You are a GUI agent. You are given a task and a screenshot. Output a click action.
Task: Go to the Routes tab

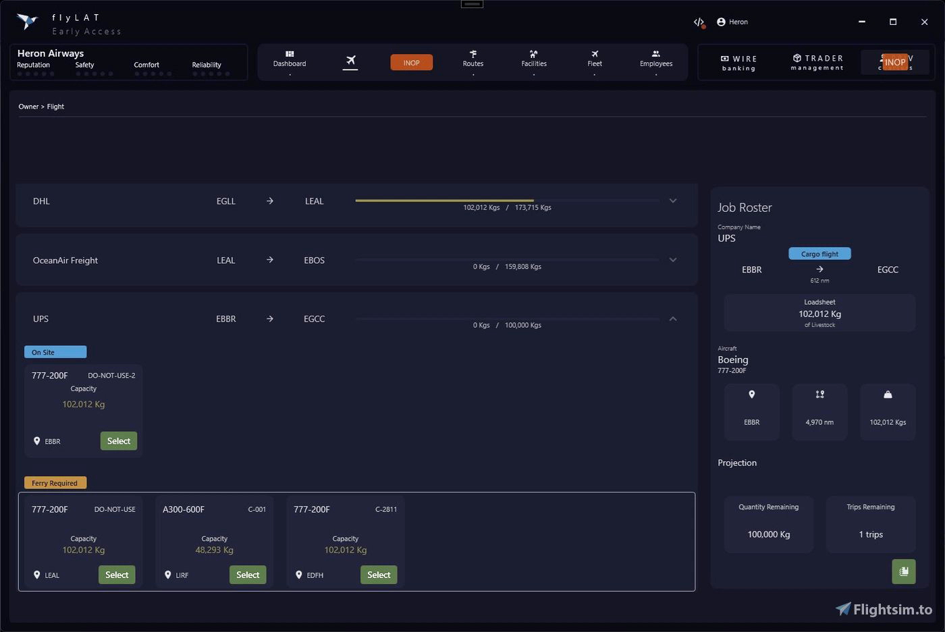click(x=473, y=59)
